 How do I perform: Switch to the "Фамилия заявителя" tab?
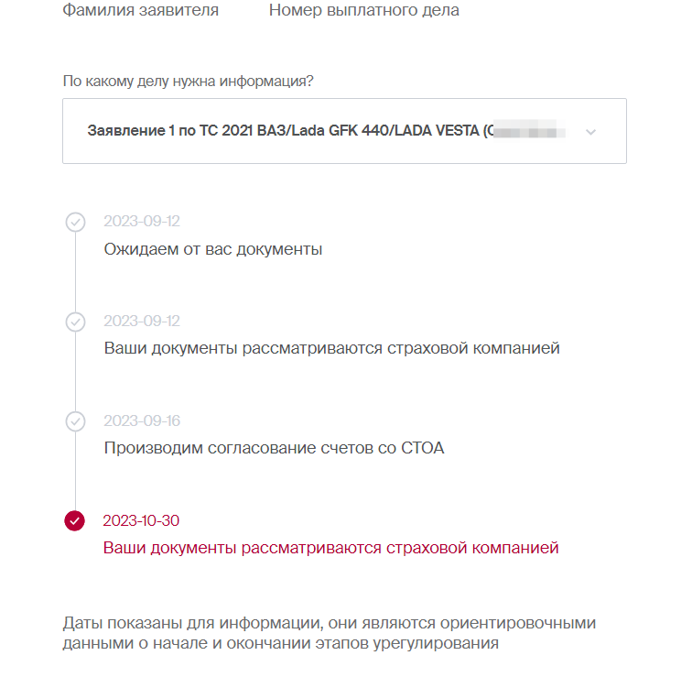[x=140, y=11]
